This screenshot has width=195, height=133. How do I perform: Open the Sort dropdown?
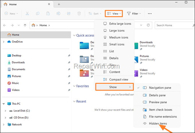(95, 13)
